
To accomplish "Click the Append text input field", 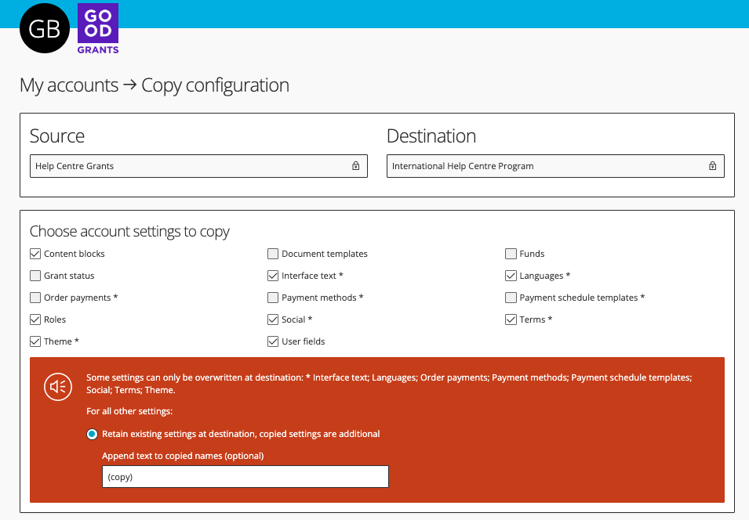I will coord(245,477).
